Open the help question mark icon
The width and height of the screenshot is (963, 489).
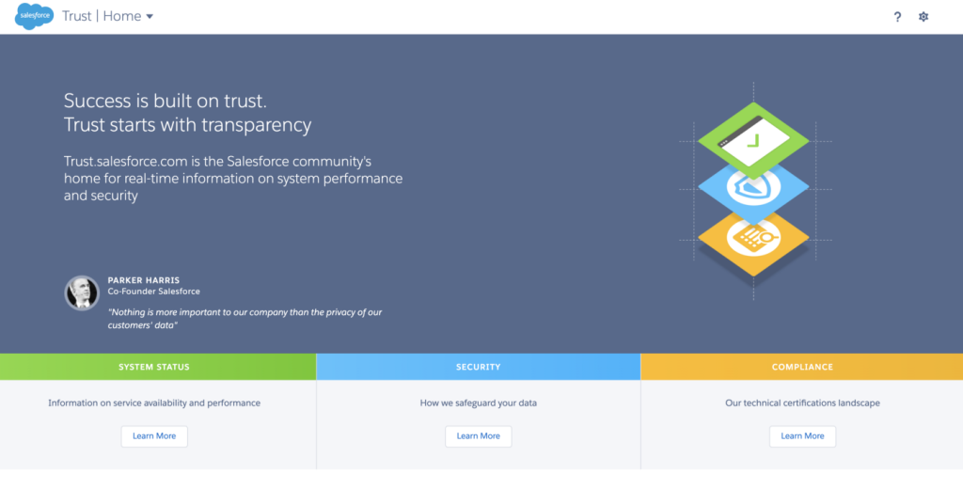(x=897, y=17)
